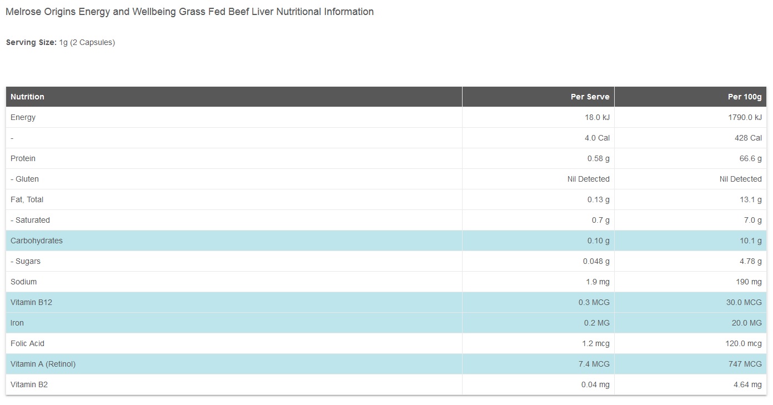Select the 'Carbohydrates' row label
This screenshot has height=405, width=773.
(x=37, y=241)
